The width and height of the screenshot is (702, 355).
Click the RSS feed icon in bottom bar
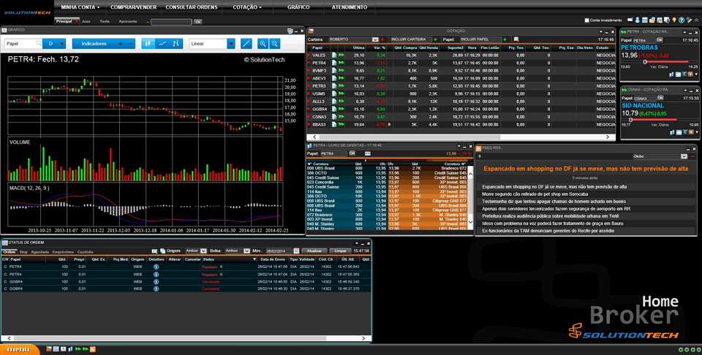93,348
